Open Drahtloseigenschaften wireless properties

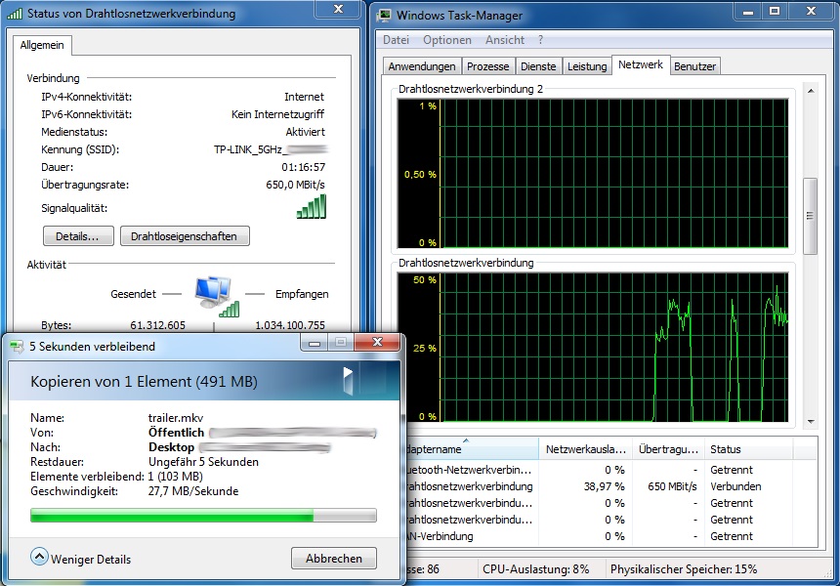point(185,236)
